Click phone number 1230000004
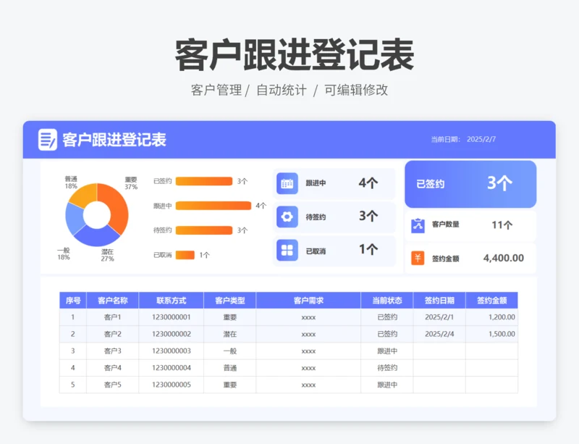The height and width of the screenshot is (444, 579). click(172, 368)
